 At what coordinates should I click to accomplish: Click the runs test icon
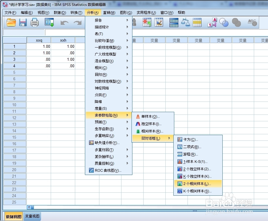[x=180, y=154]
